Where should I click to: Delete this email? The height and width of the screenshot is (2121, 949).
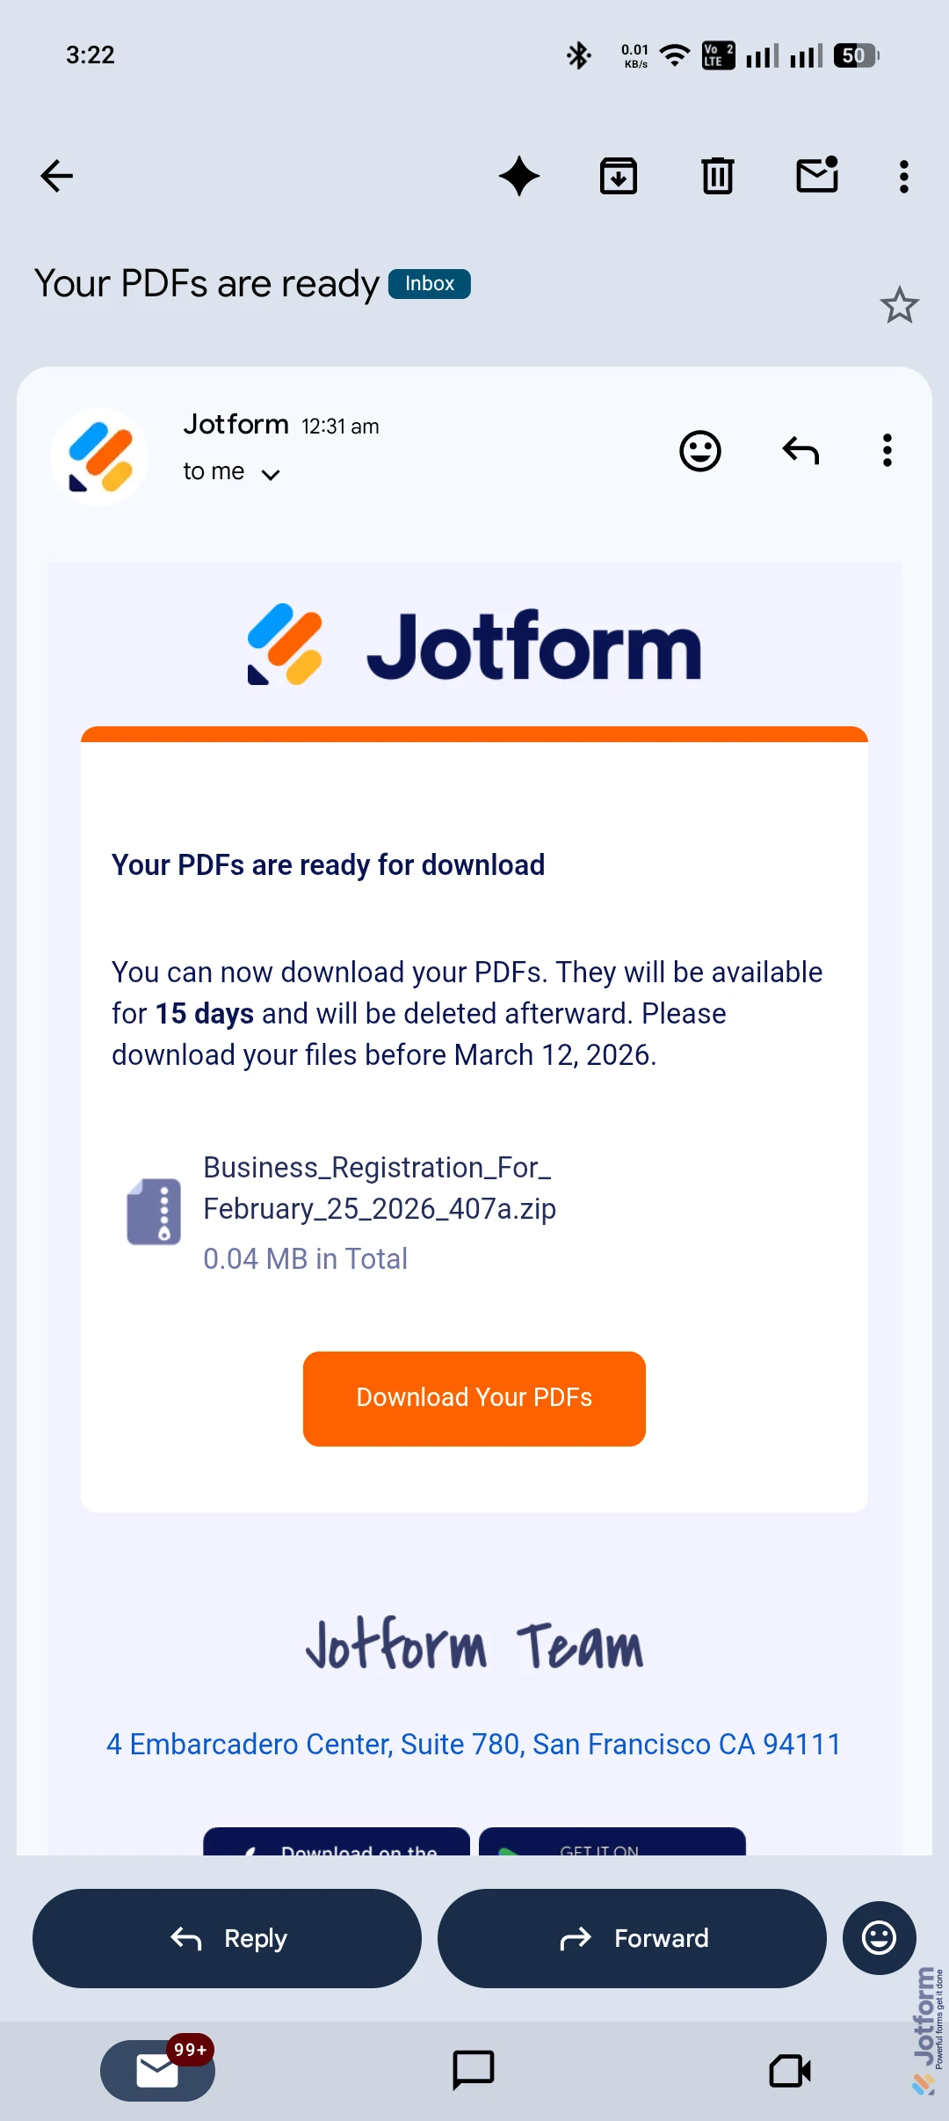pyautogui.click(x=717, y=176)
